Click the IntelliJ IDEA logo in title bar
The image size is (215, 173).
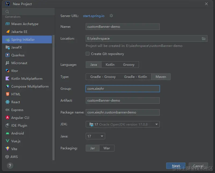(x=8, y=4)
